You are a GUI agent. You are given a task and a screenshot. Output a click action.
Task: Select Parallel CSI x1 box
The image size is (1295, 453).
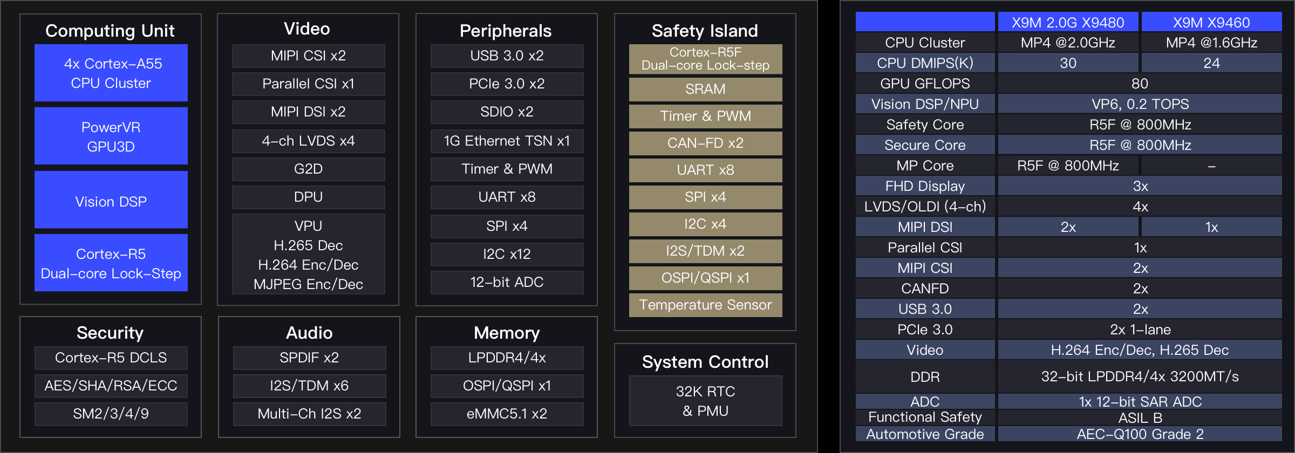point(309,84)
